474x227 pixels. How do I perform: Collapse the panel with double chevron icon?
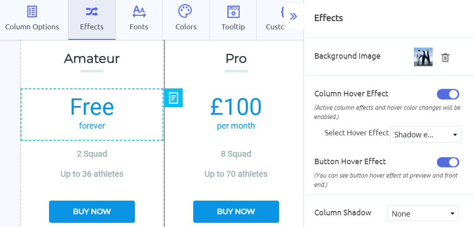point(293,16)
